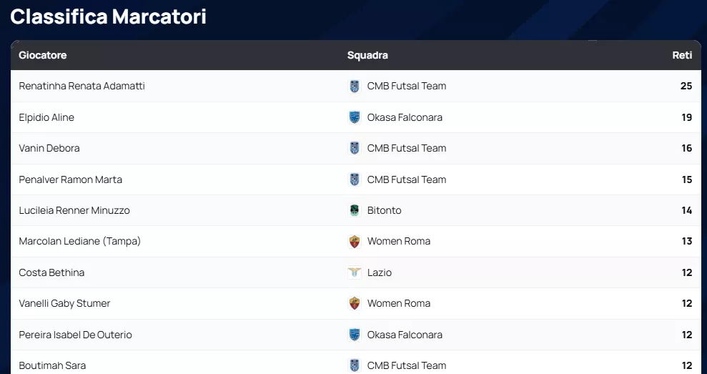Click the Bitonto team crest

tap(355, 210)
